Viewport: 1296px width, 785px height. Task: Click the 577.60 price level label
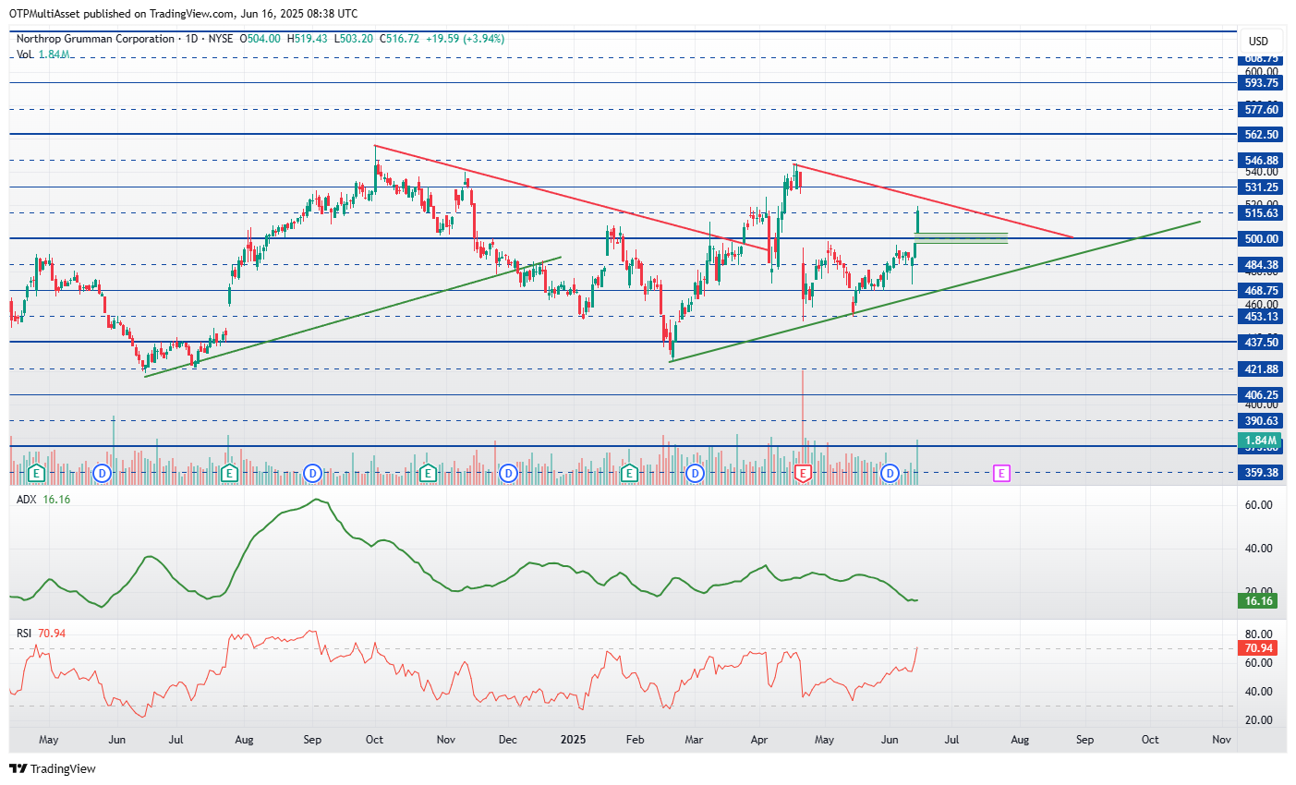click(1262, 109)
